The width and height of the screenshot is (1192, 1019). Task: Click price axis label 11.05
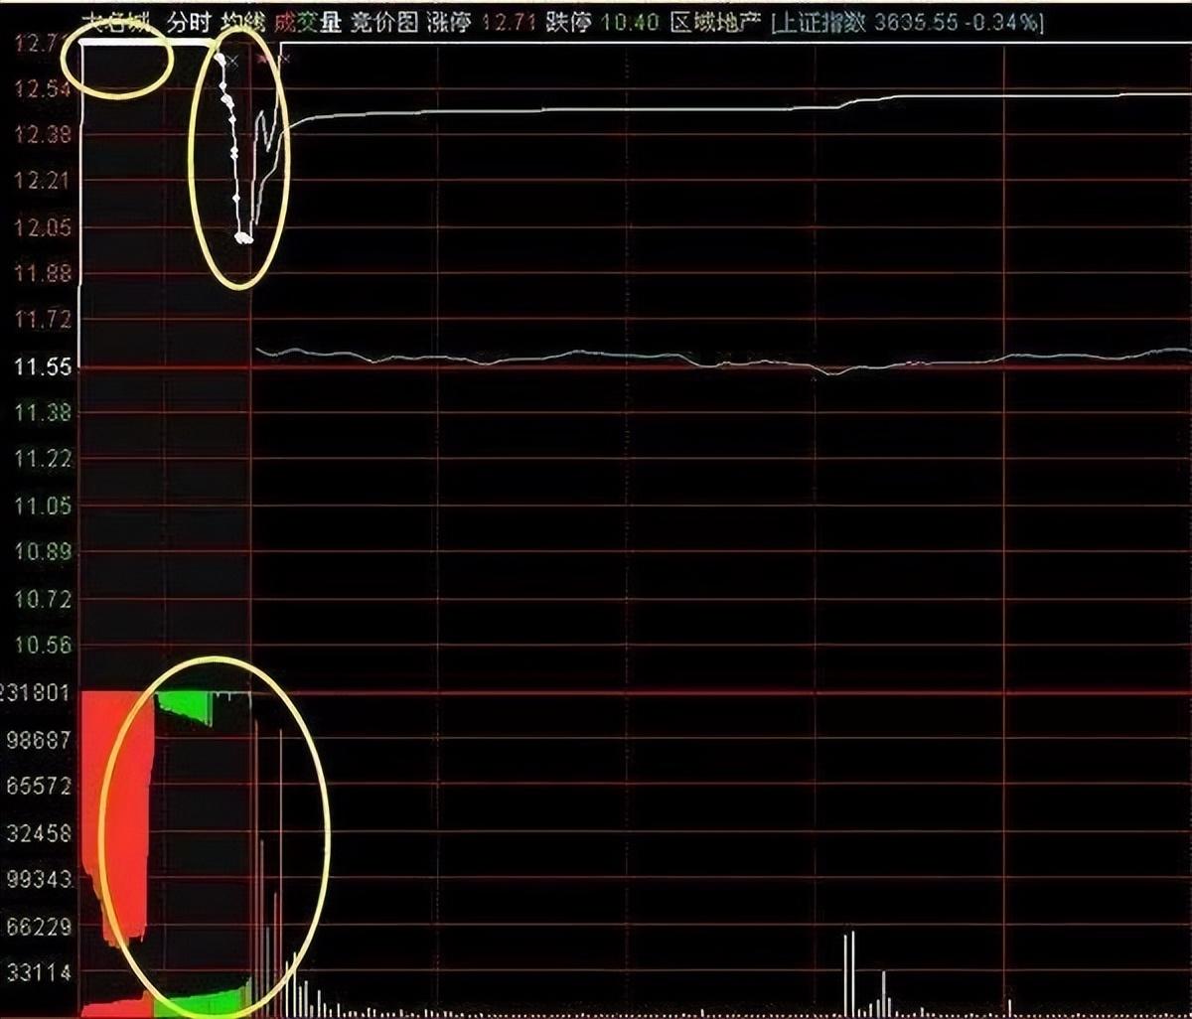click(43, 507)
